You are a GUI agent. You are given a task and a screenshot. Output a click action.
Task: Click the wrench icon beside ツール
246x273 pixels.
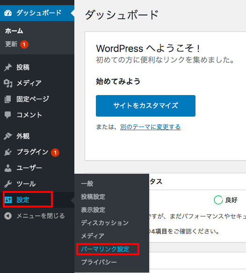click(8, 184)
